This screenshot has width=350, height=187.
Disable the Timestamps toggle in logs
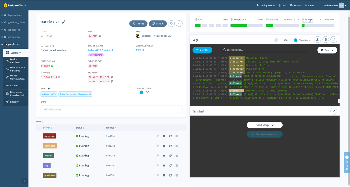point(295,40)
